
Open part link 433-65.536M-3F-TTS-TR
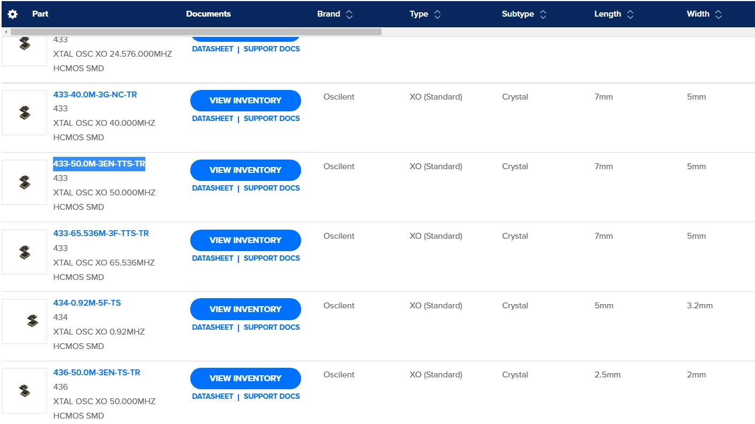coord(101,233)
